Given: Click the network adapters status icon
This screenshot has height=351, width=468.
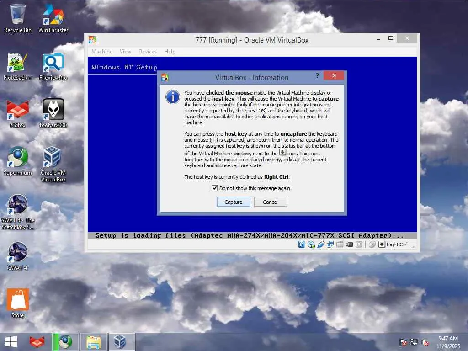Looking at the screenshot, I should 330,245.
